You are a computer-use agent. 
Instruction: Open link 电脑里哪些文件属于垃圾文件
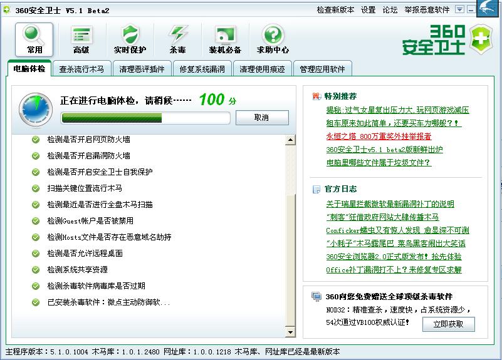coord(379,162)
